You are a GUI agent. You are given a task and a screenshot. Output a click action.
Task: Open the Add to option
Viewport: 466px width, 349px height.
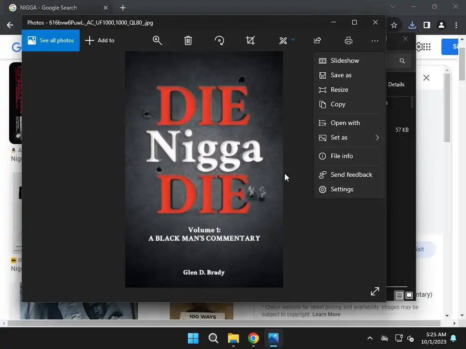100,40
